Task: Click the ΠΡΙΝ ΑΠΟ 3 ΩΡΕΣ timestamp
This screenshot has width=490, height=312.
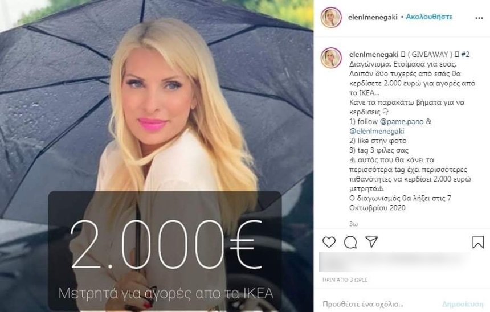Action: tap(345, 280)
